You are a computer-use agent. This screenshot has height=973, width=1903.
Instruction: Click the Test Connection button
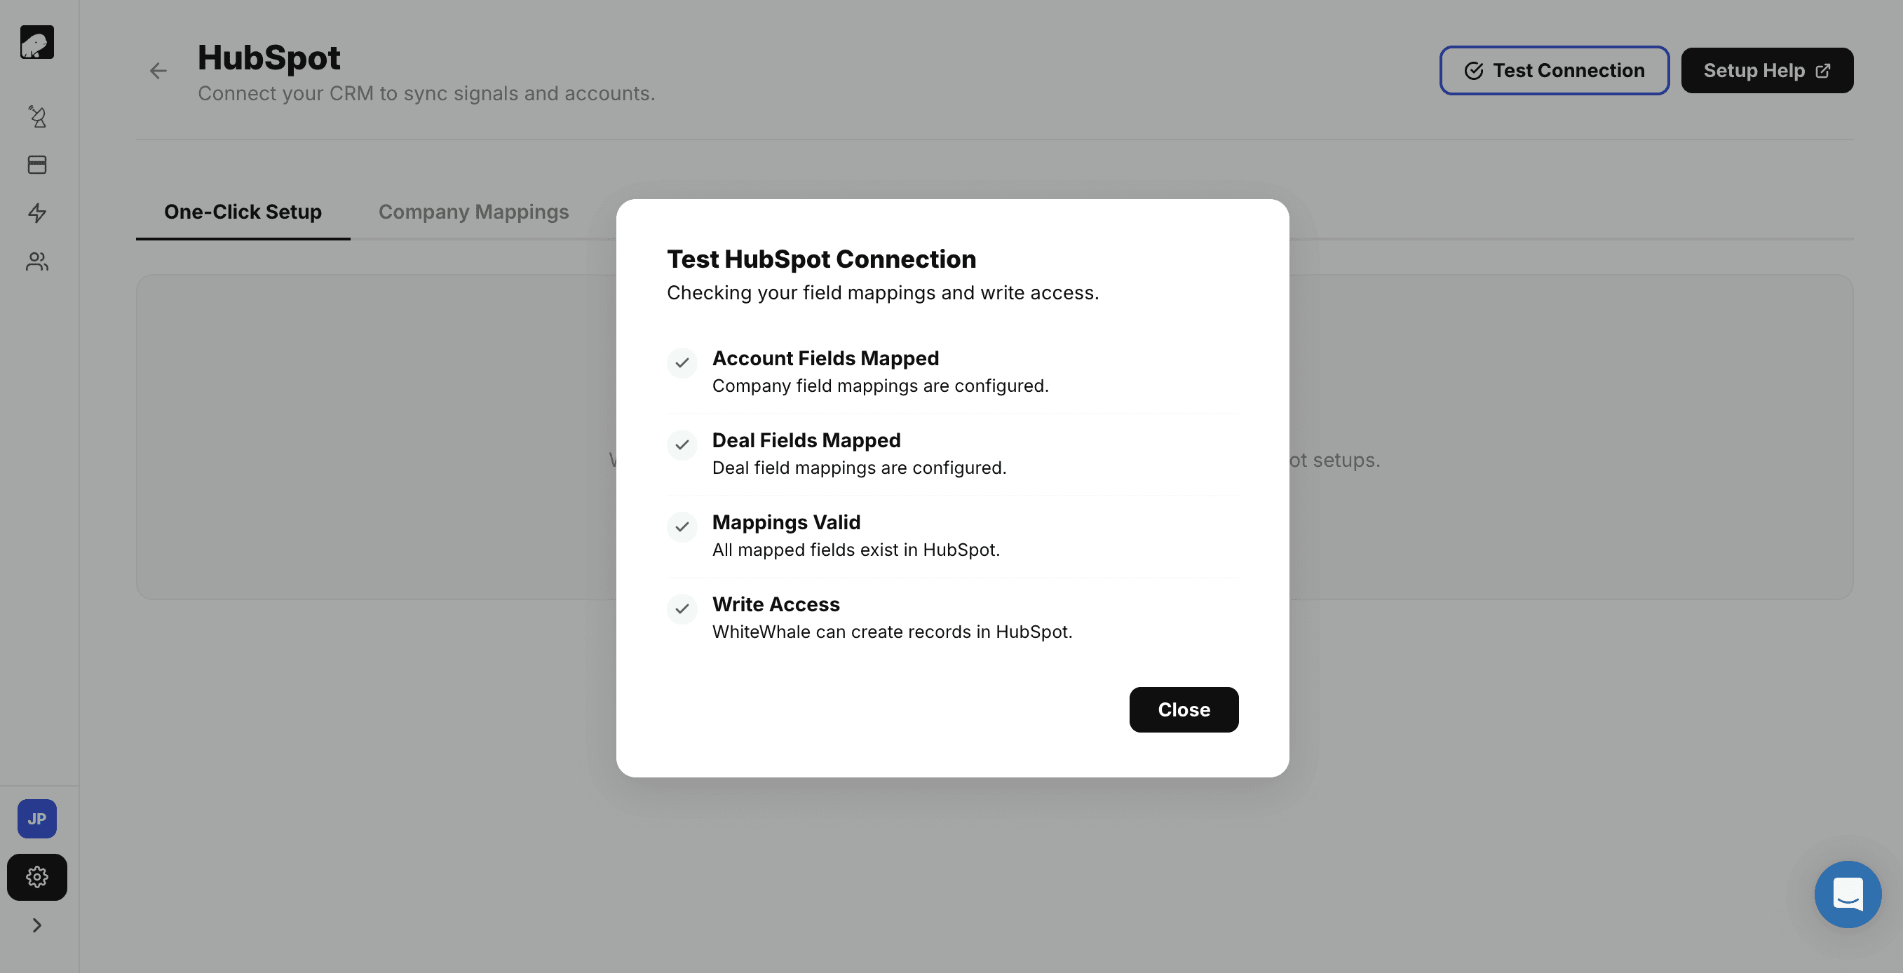click(x=1555, y=71)
